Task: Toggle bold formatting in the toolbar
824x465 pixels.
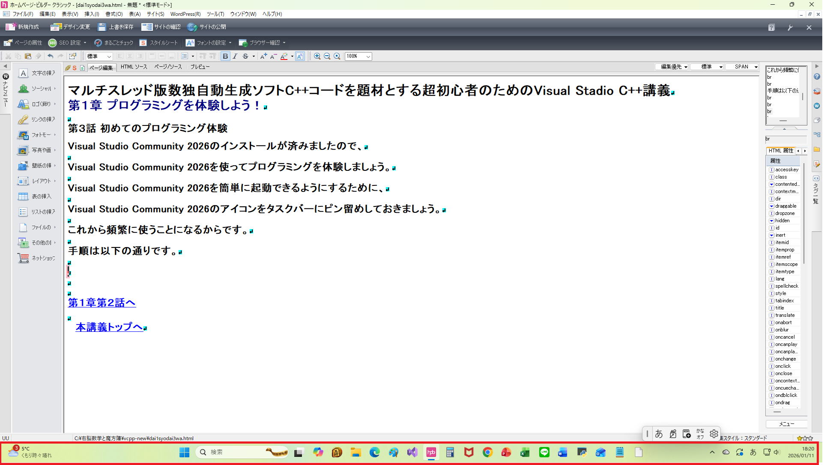Action: [225, 57]
